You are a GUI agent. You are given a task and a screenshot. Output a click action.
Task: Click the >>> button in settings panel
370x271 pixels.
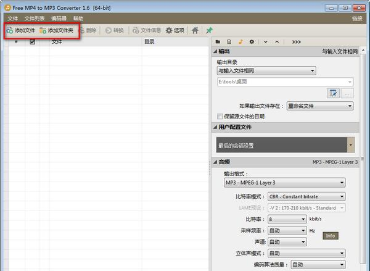[297, 42]
